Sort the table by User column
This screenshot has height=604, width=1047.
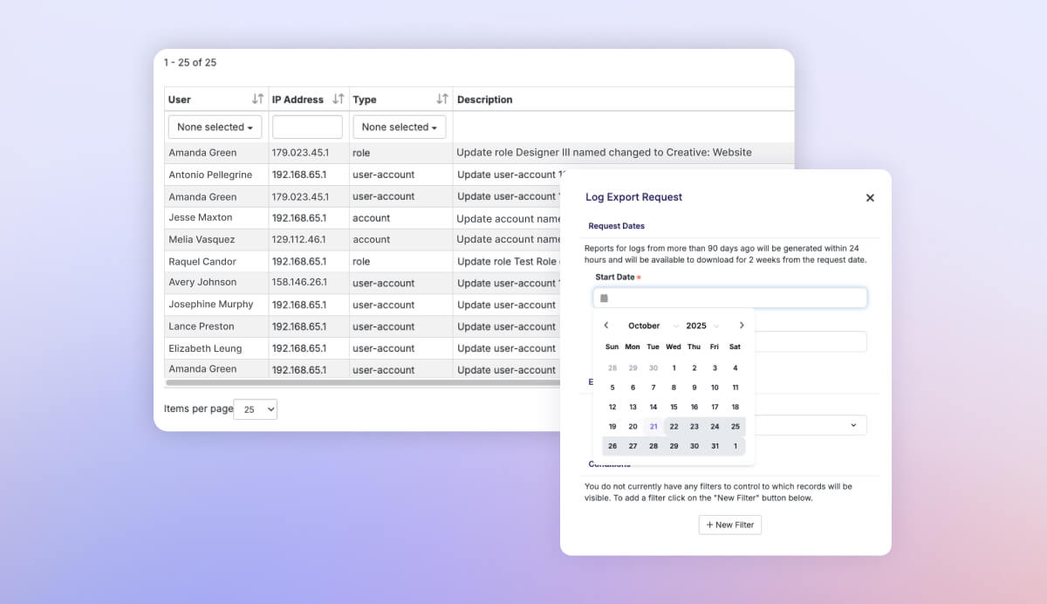(x=257, y=100)
